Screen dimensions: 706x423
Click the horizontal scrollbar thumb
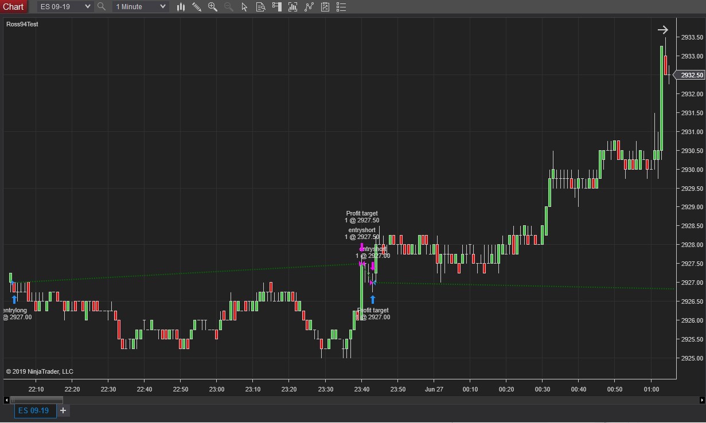37,400
